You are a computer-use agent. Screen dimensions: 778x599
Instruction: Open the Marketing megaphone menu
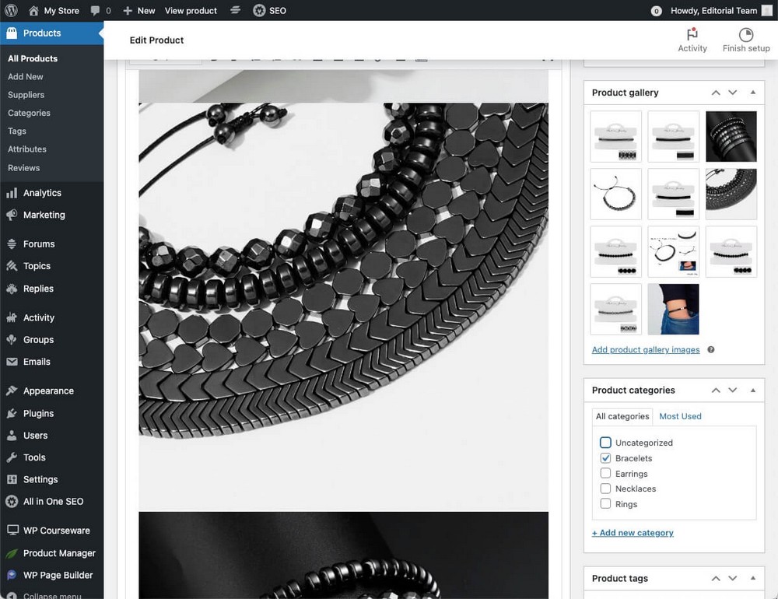pyautogui.click(x=44, y=215)
